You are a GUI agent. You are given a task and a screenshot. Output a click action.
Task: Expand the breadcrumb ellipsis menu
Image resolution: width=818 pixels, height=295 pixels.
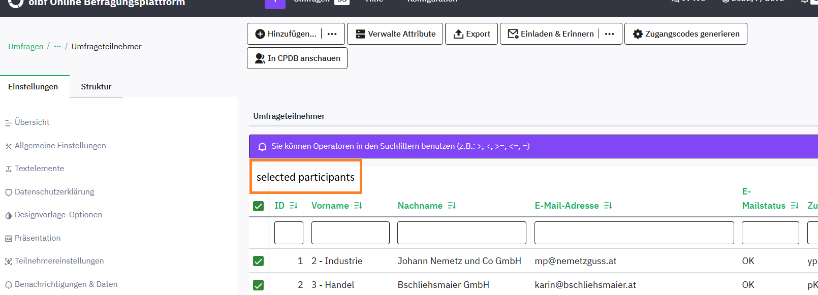coord(57,47)
